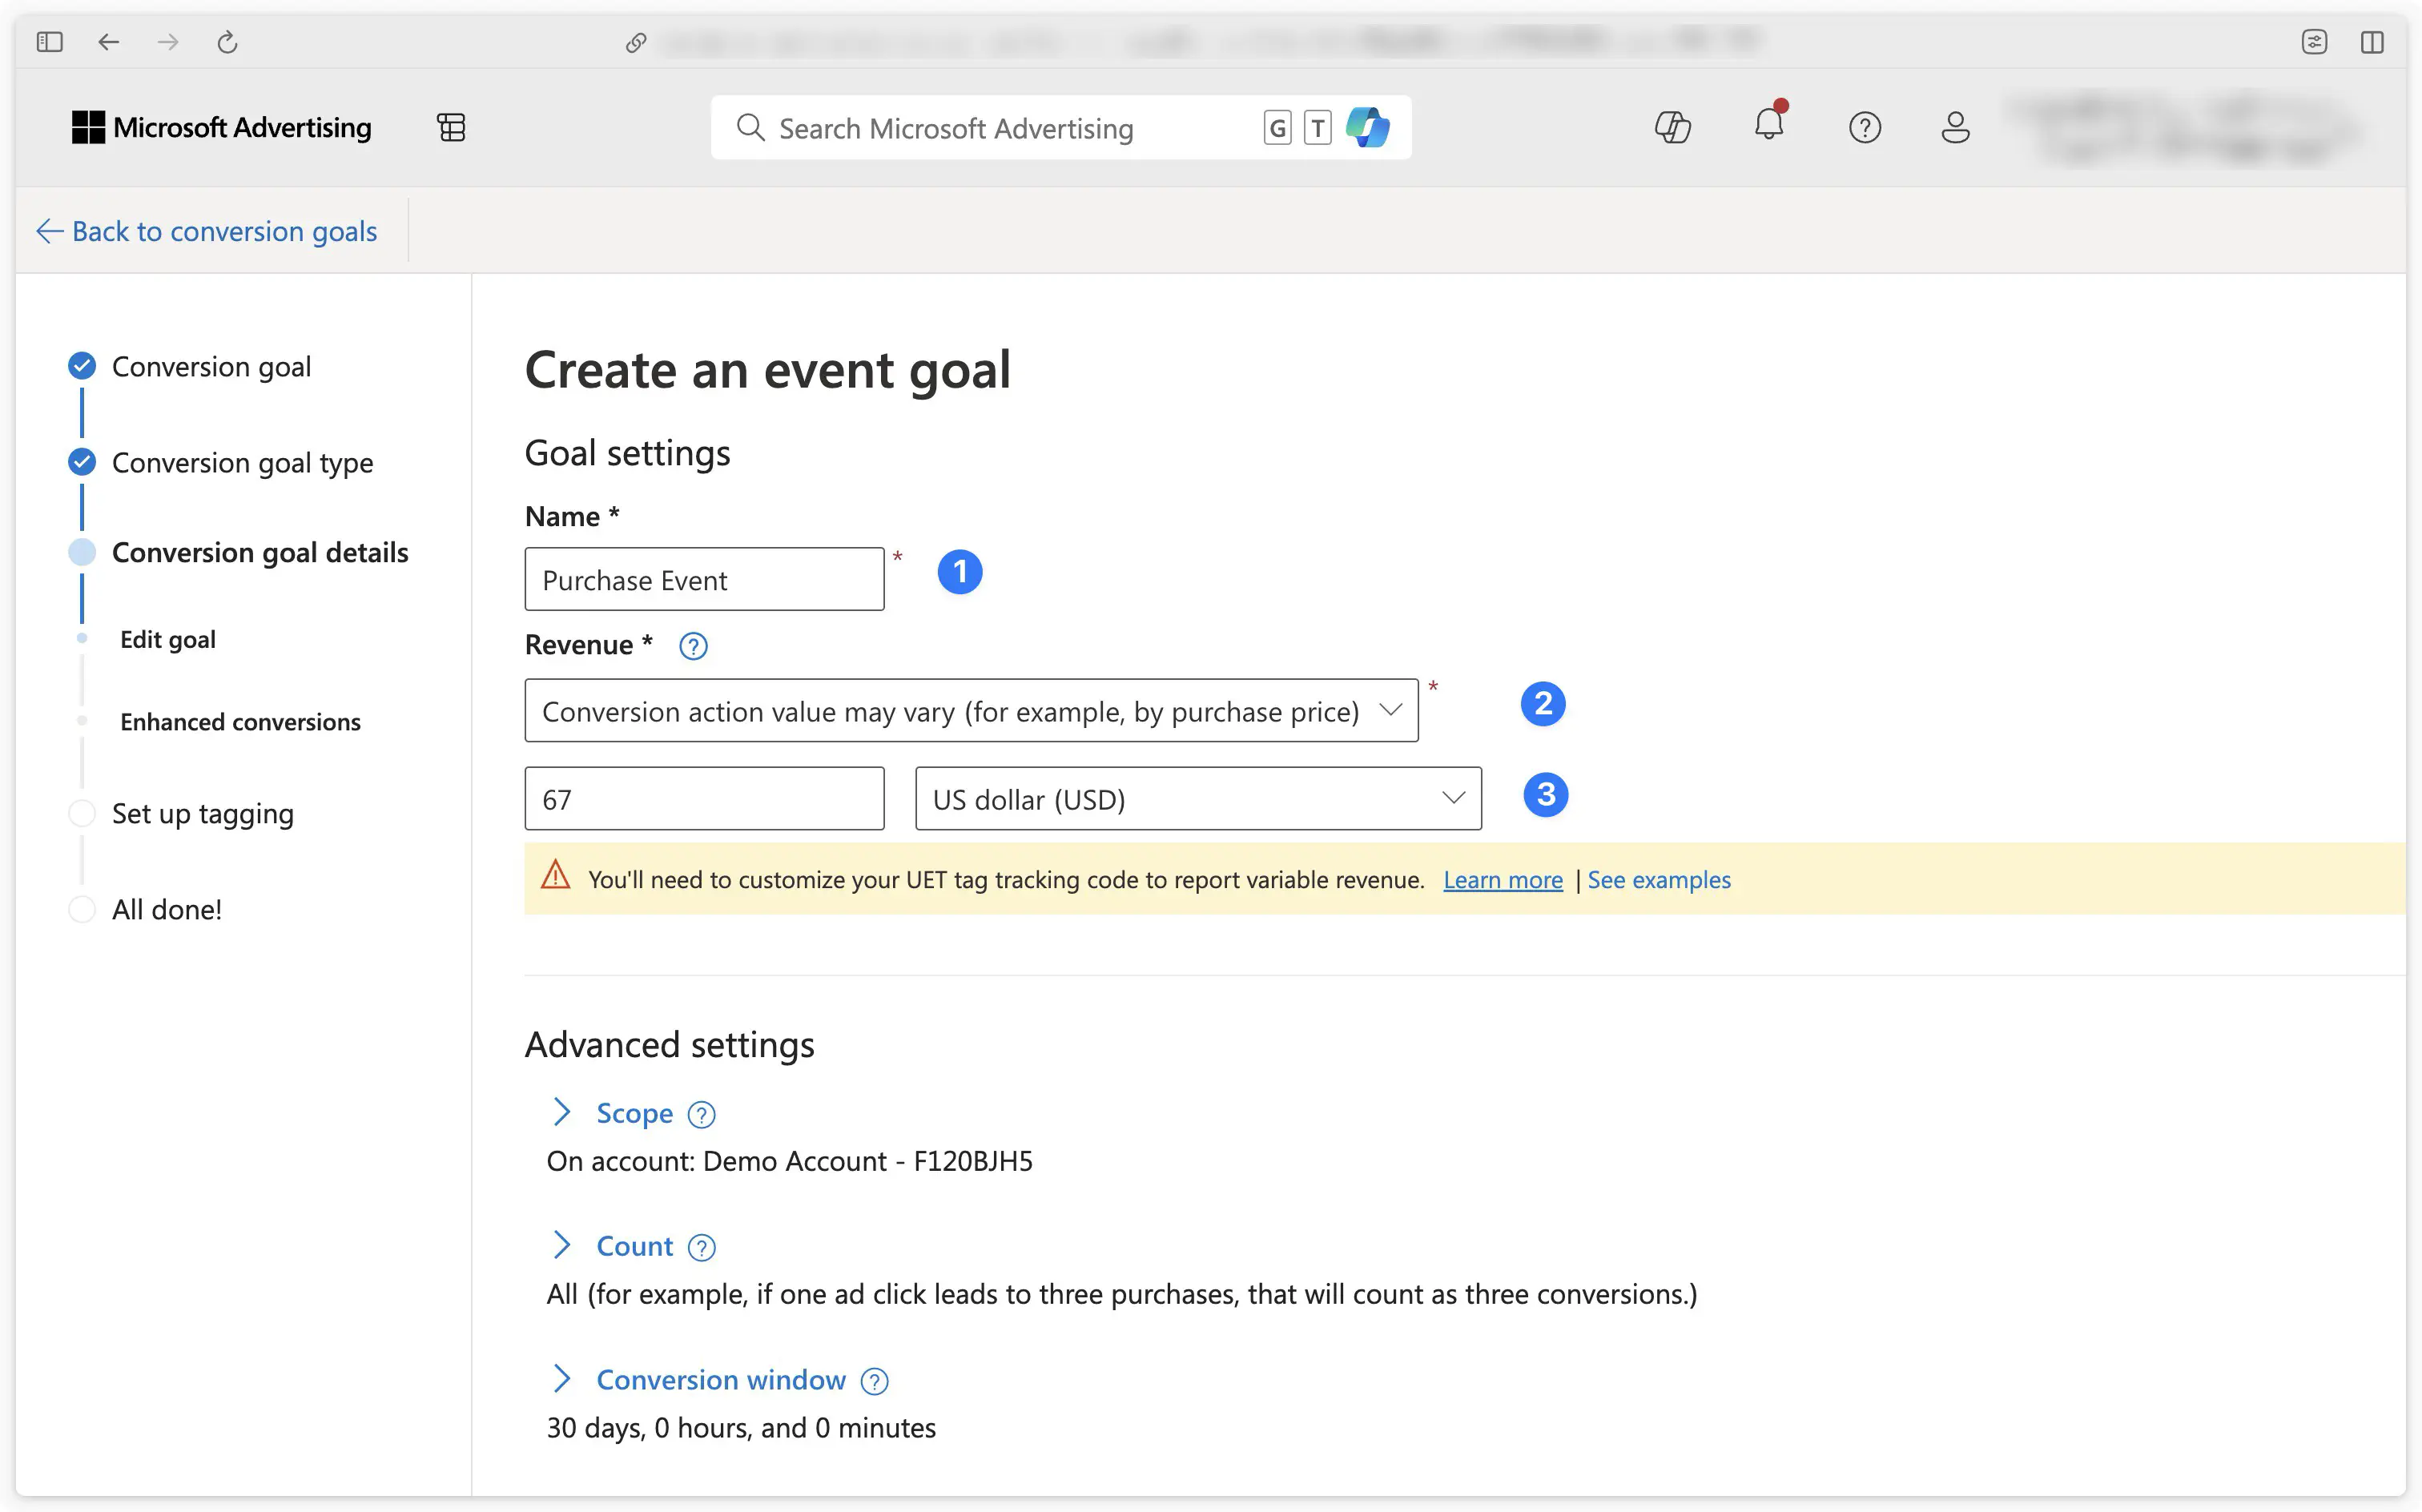Image resolution: width=2422 pixels, height=1512 pixels.
Task: Toggle the browser sidebar icon
Action: tap(49, 42)
